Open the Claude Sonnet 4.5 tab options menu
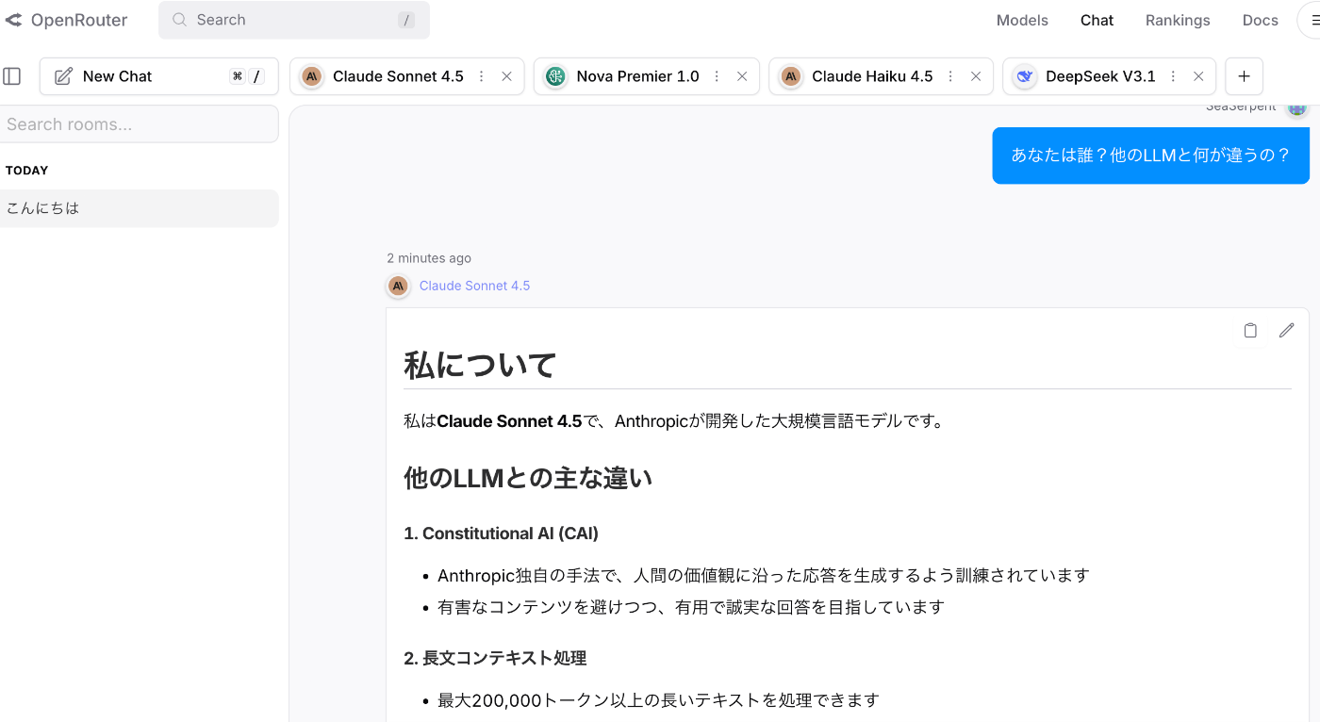The width and height of the screenshot is (1320, 722). 482,76
